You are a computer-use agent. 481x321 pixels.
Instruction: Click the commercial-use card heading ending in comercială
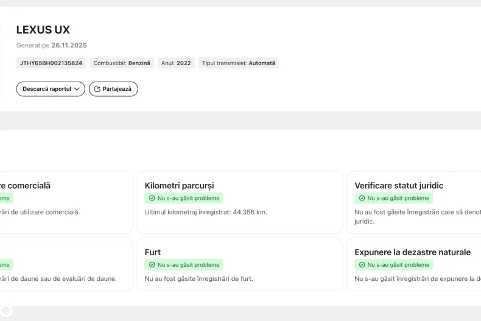pyautogui.click(x=26, y=185)
